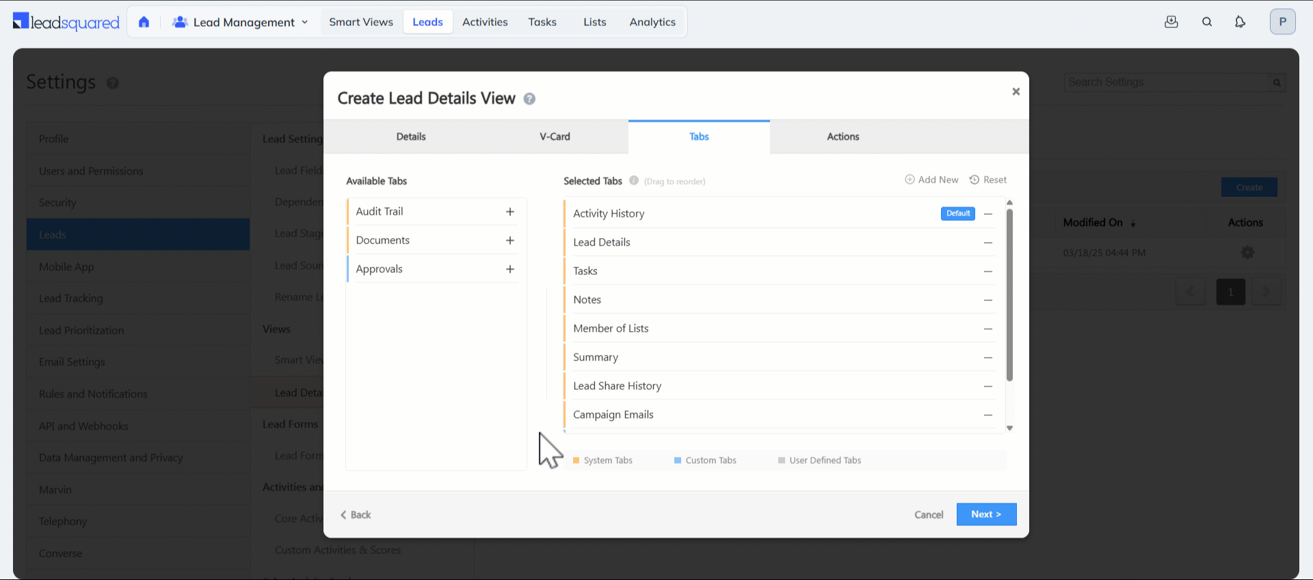The width and height of the screenshot is (1313, 580).
Task: Remove Member of Lists tab via minus icon
Action: (988, 329)
